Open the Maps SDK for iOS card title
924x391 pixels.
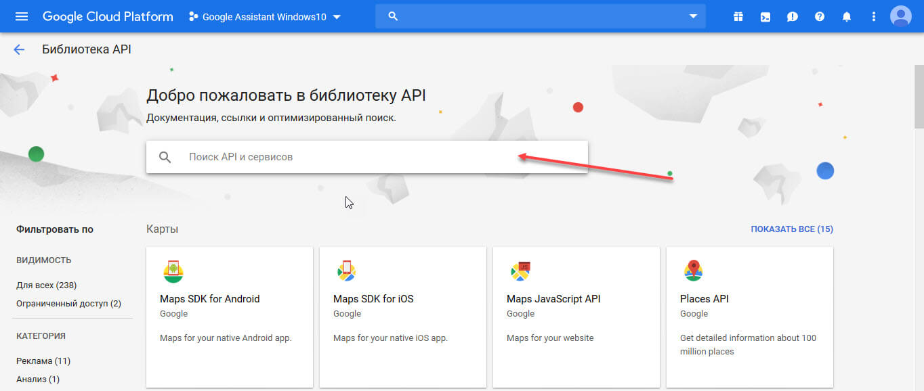pos(373,299)
